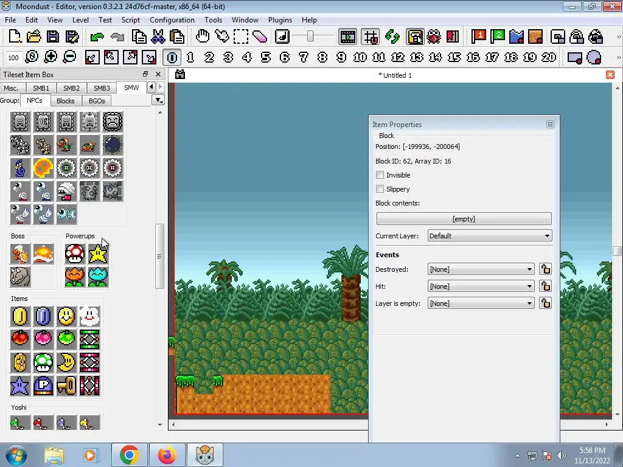Open Chrome from the taskbar
The height and width of the screenshot is (467, 623).
pos(129,455)
